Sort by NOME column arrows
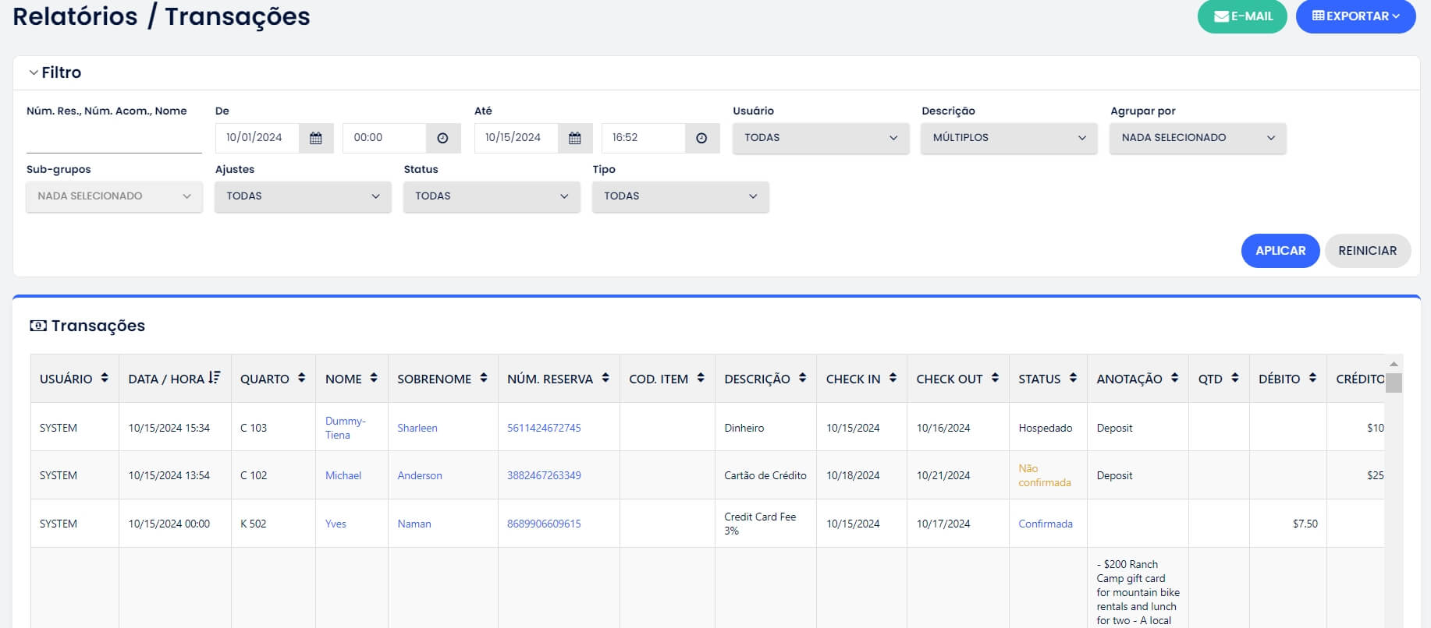 [x=374, y=378]
